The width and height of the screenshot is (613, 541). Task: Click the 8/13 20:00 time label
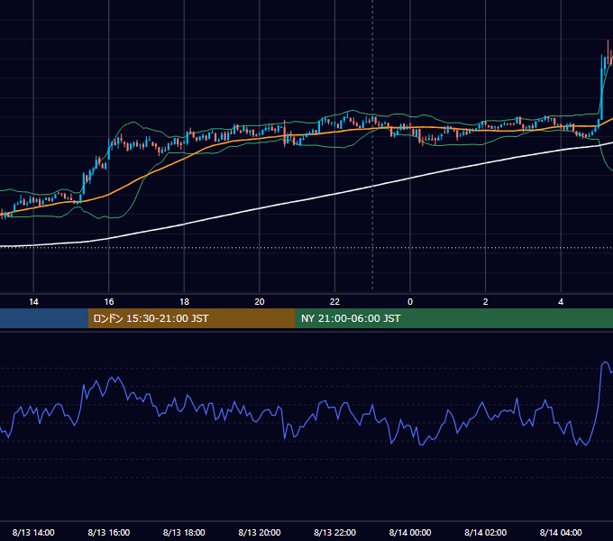[260, 532]
